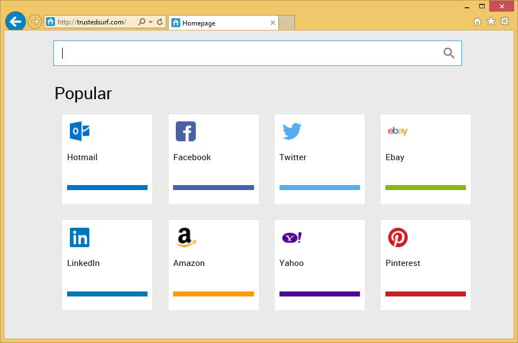The height and width of the screenshot is (343, 518).
Task: Open the Yahoo link
Action: click(291, 263)
